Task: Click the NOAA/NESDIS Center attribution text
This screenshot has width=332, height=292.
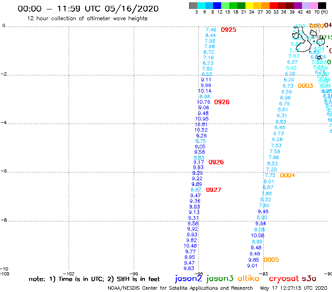Action: tap(180, 288)
